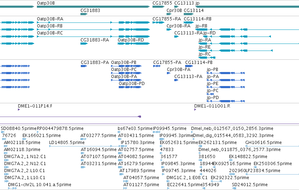Select the jp-PE protein feature
The image size is (299, 190).
pos(226,87)
